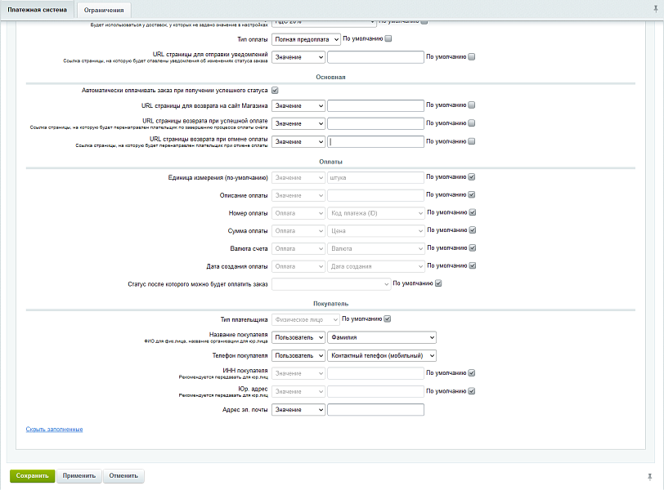
Task: Uncheck По умолчанию for Единица измерения
Action: pyautogui.click(x=472, y=177)
